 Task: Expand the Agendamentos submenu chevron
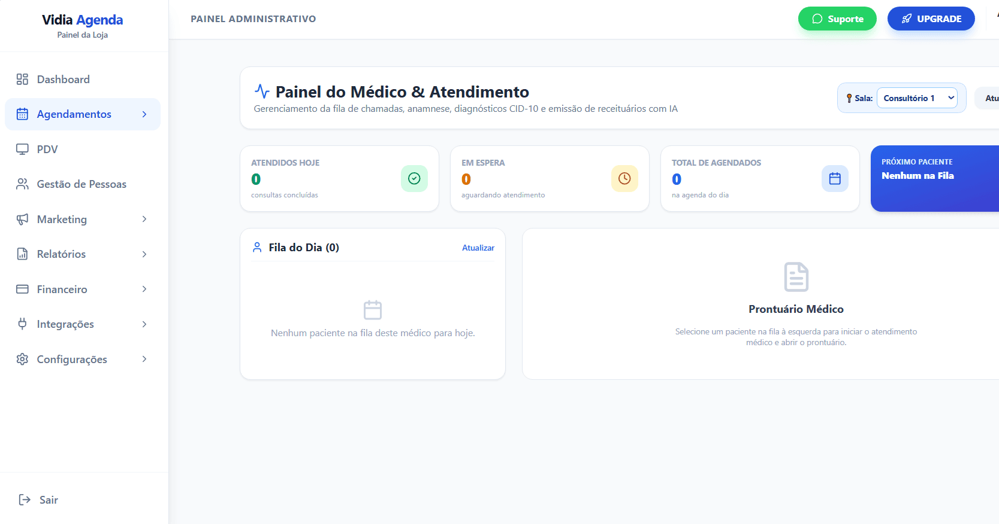click(x=144, y=114)
